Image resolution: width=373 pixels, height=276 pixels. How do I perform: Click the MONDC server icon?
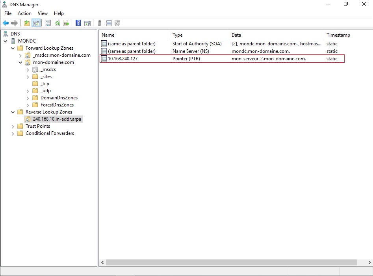13,41
